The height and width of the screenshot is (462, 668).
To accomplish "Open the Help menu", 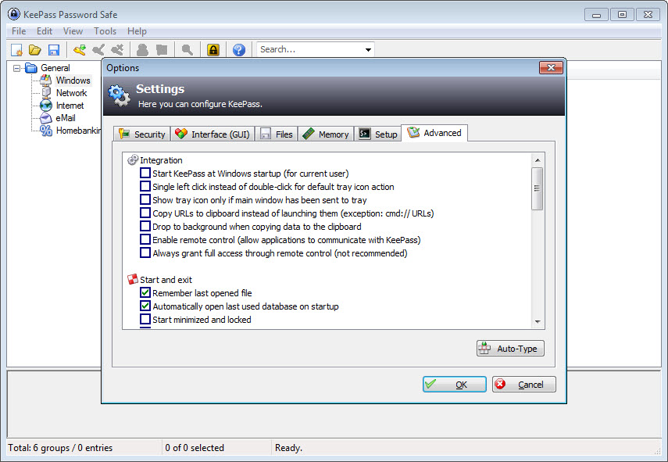I will tap(137, 31).
